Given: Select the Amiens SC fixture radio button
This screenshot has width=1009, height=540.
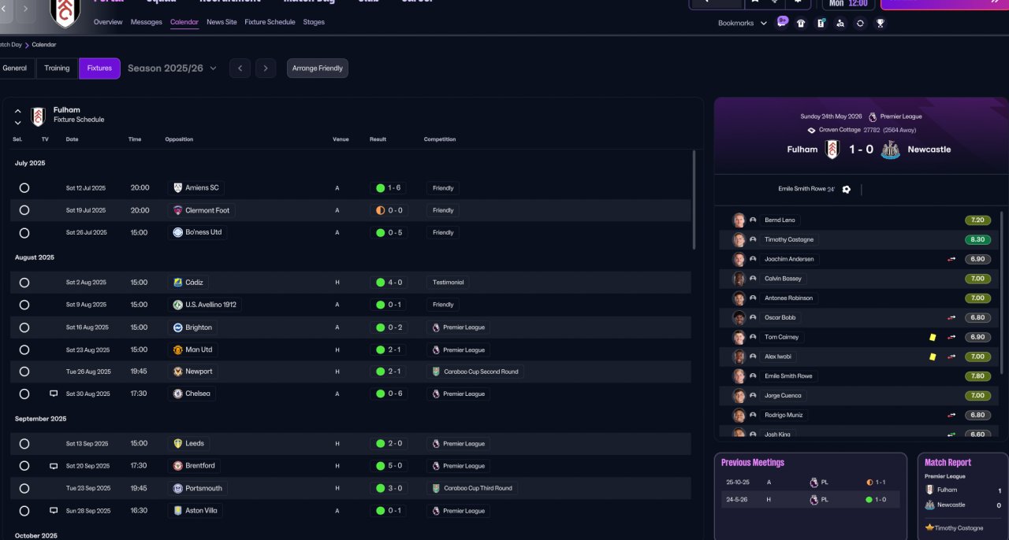Looking at the screenshot, I should point(24,188).
